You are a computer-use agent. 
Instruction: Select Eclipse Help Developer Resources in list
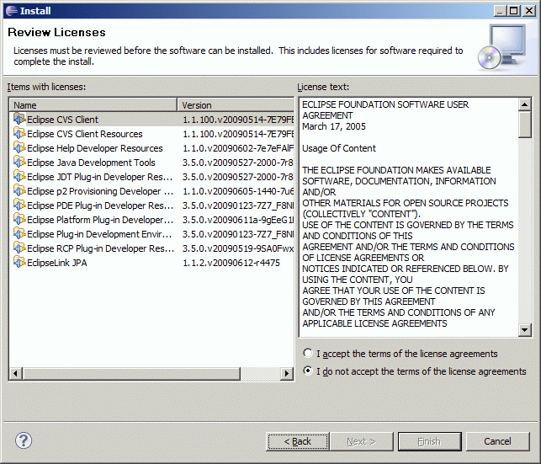tap(95, 148)
